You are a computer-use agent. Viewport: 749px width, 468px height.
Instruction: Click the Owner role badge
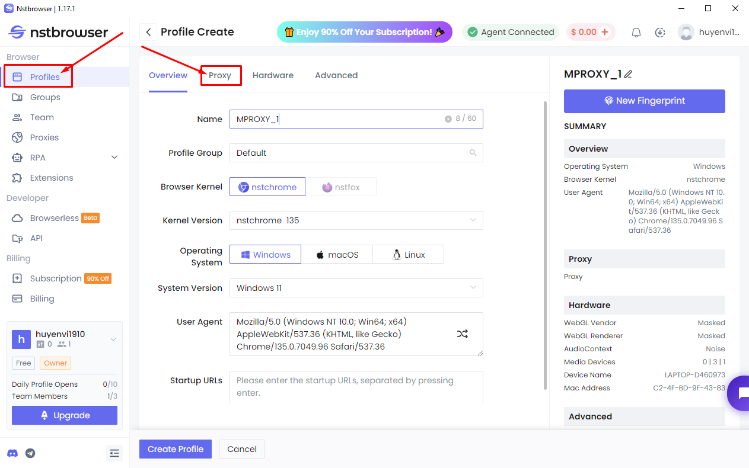(x=55, y=363)
